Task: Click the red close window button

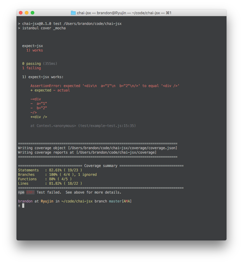Action: coord(21,13)
